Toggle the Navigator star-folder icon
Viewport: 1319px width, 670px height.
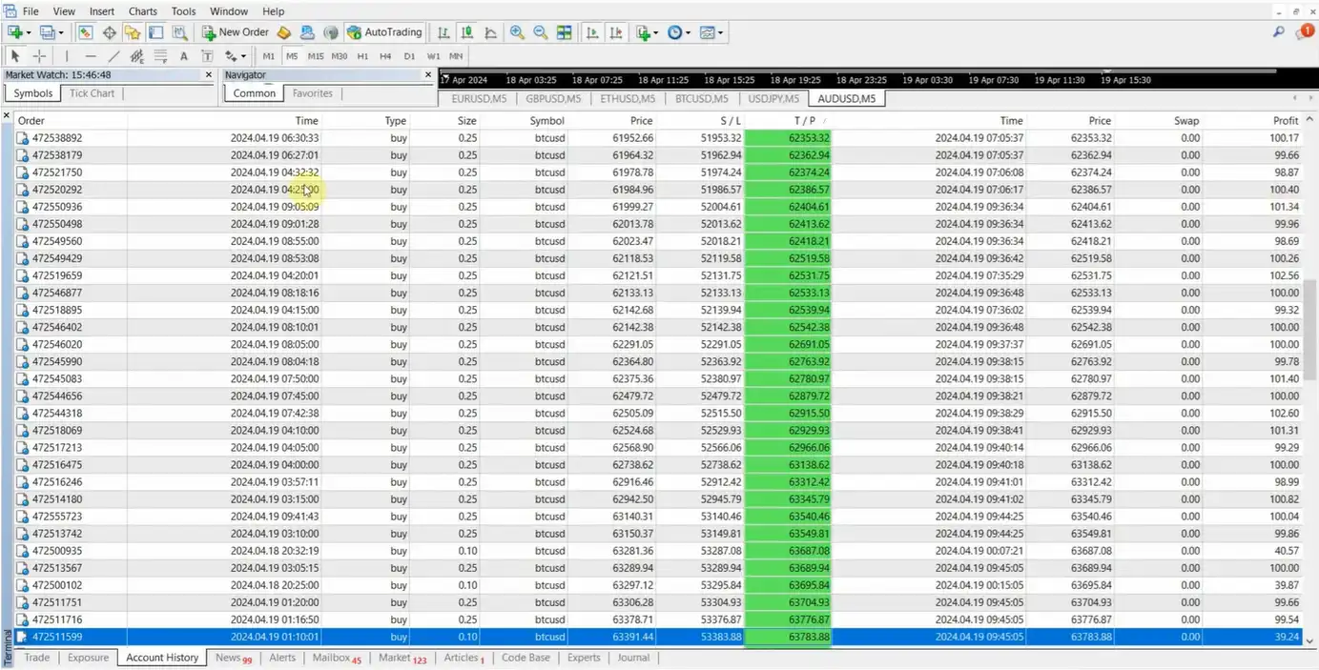point(133,32)
